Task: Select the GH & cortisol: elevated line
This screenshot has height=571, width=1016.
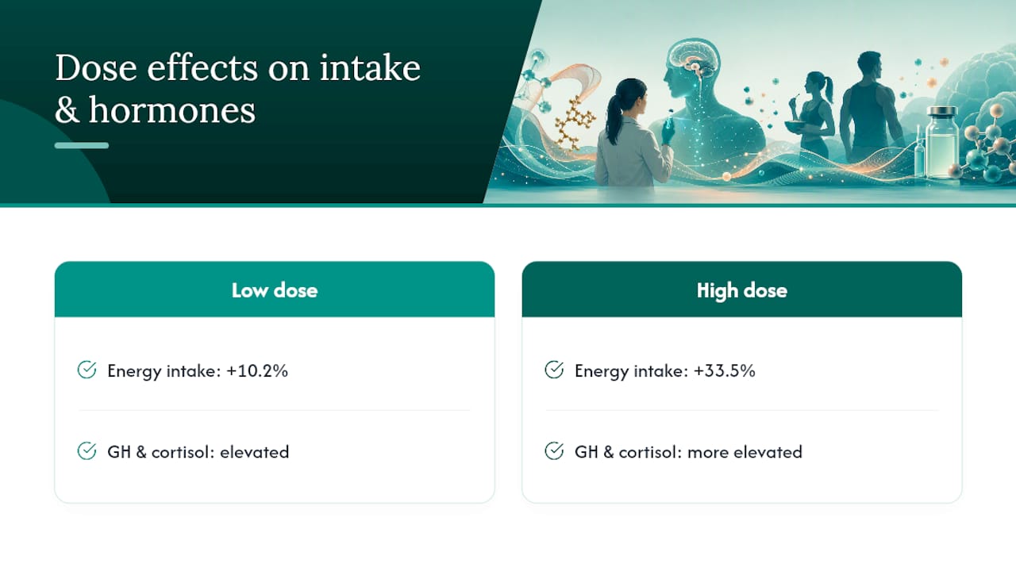Action: 198,452
